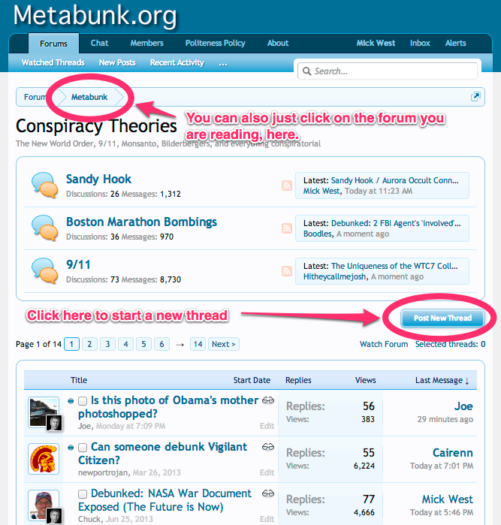Image resolution: width=501 pixels, height=525 pixels.
Task: Open the Inbox
Action: coord(420,43)
